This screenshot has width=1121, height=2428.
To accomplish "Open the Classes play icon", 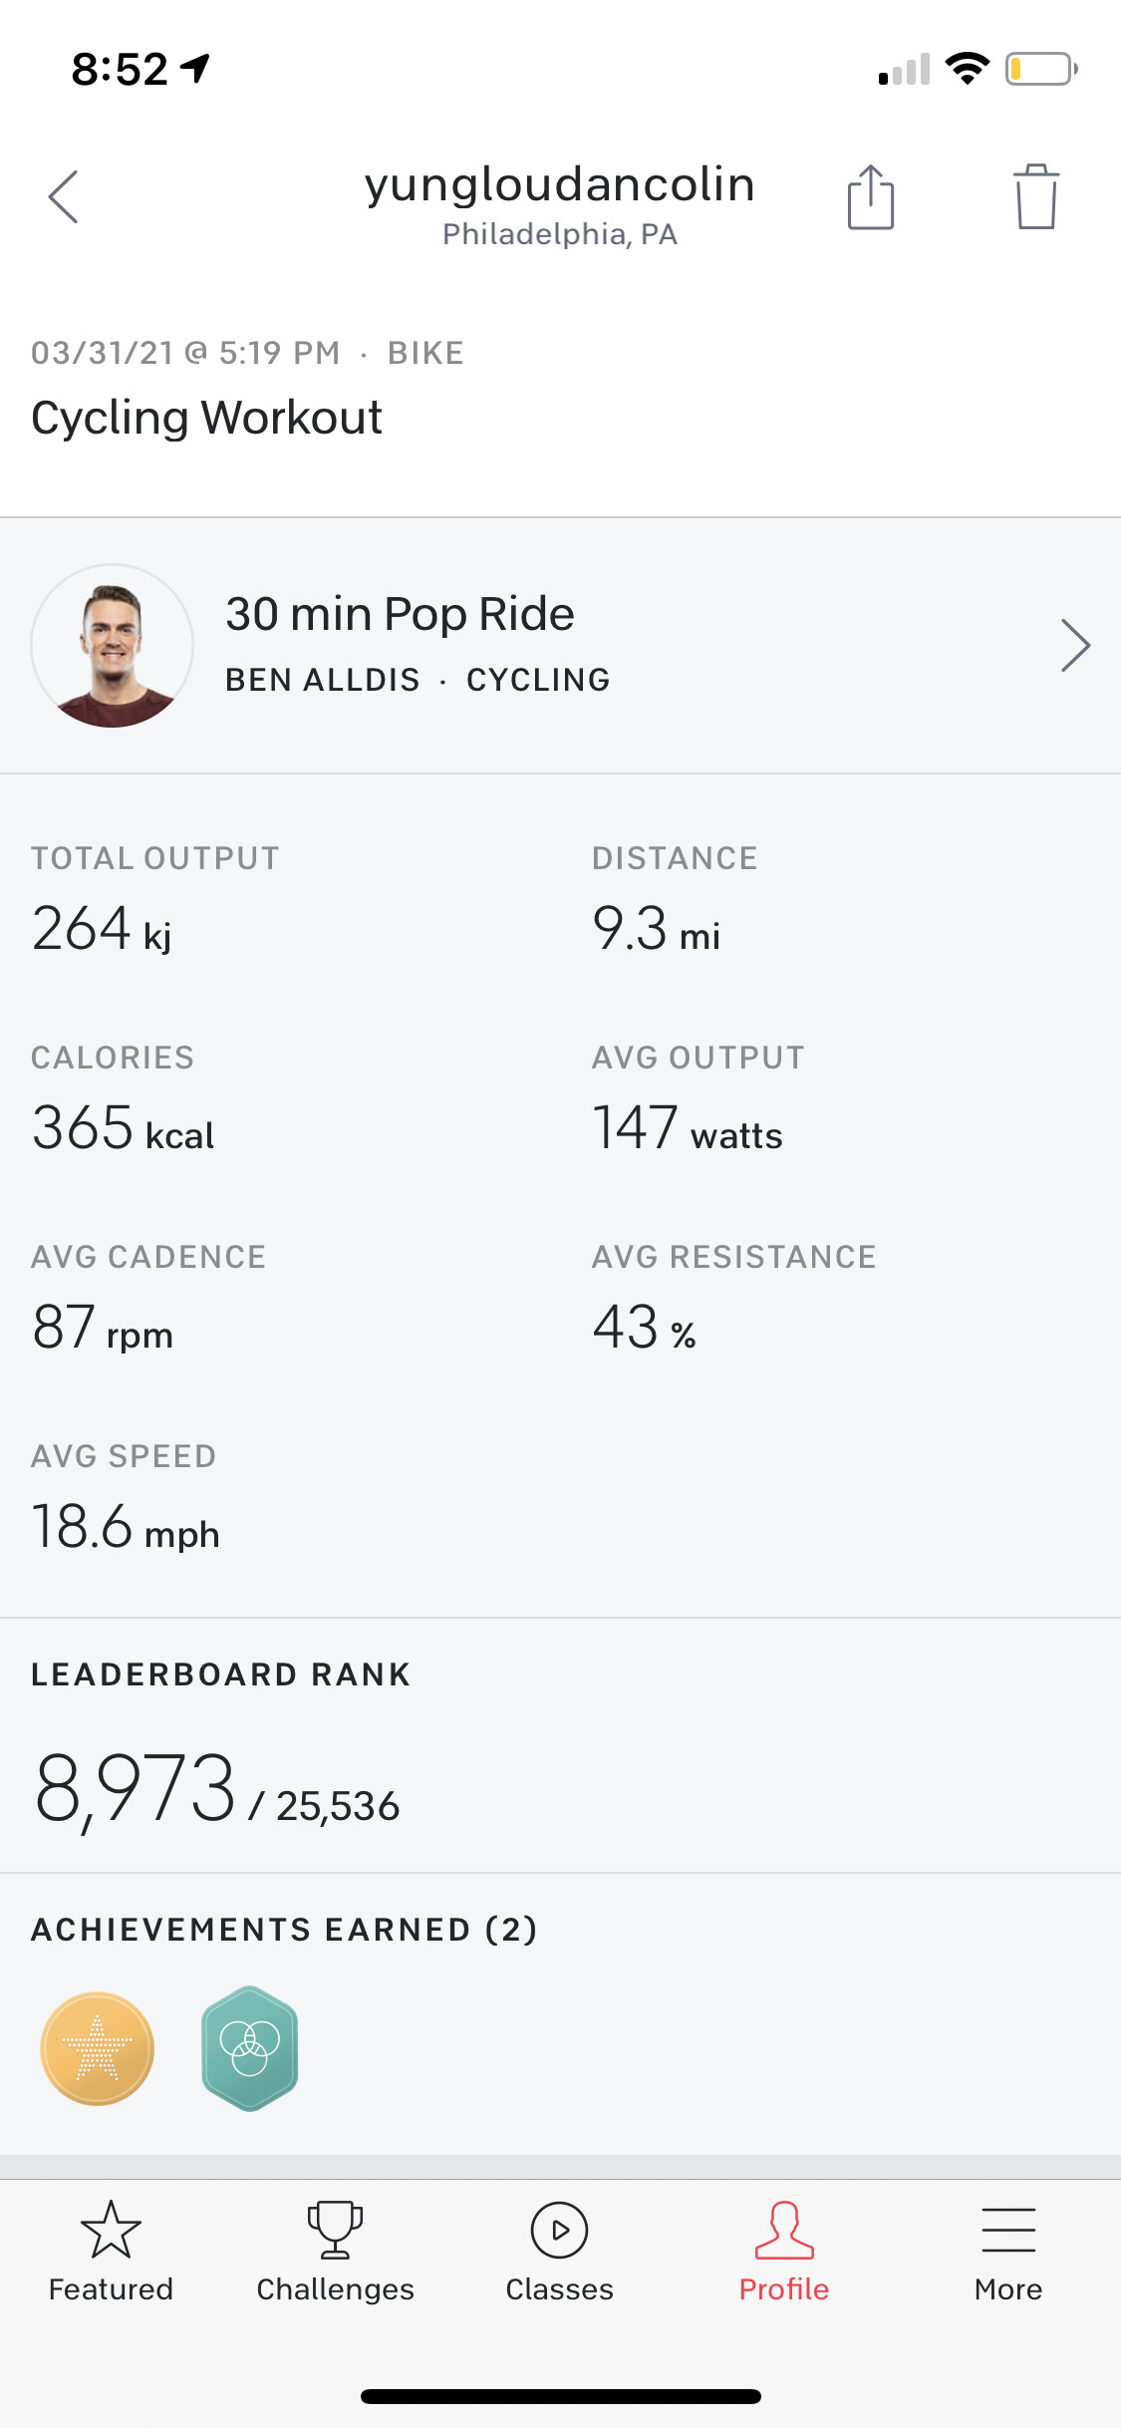I will (559, 2231).
